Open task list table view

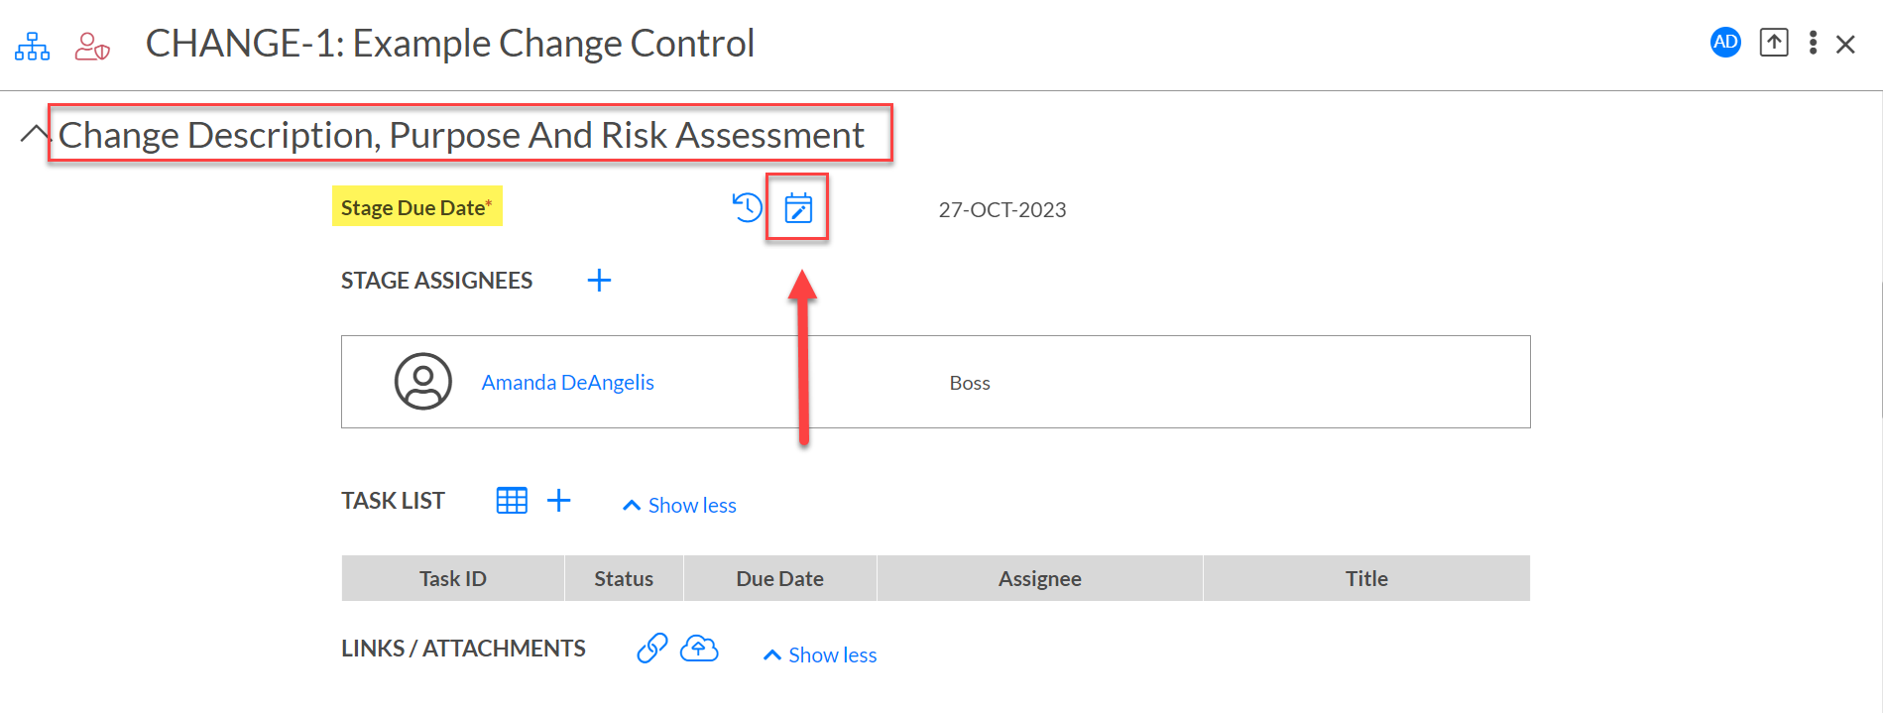coord(512,501)
